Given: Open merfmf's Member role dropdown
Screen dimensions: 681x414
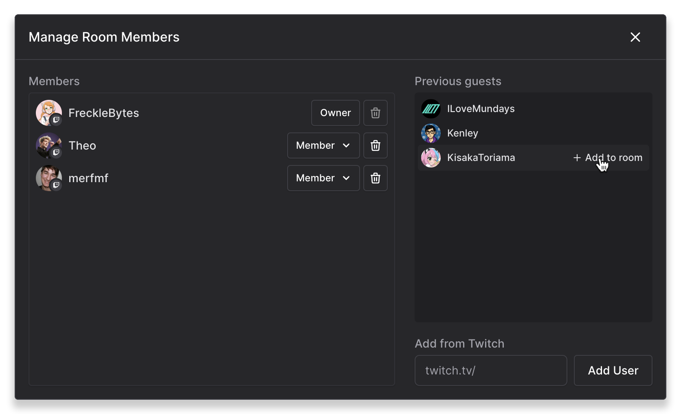Looking at the screenshot, I should pyautogui.click(x=323, y=178).
